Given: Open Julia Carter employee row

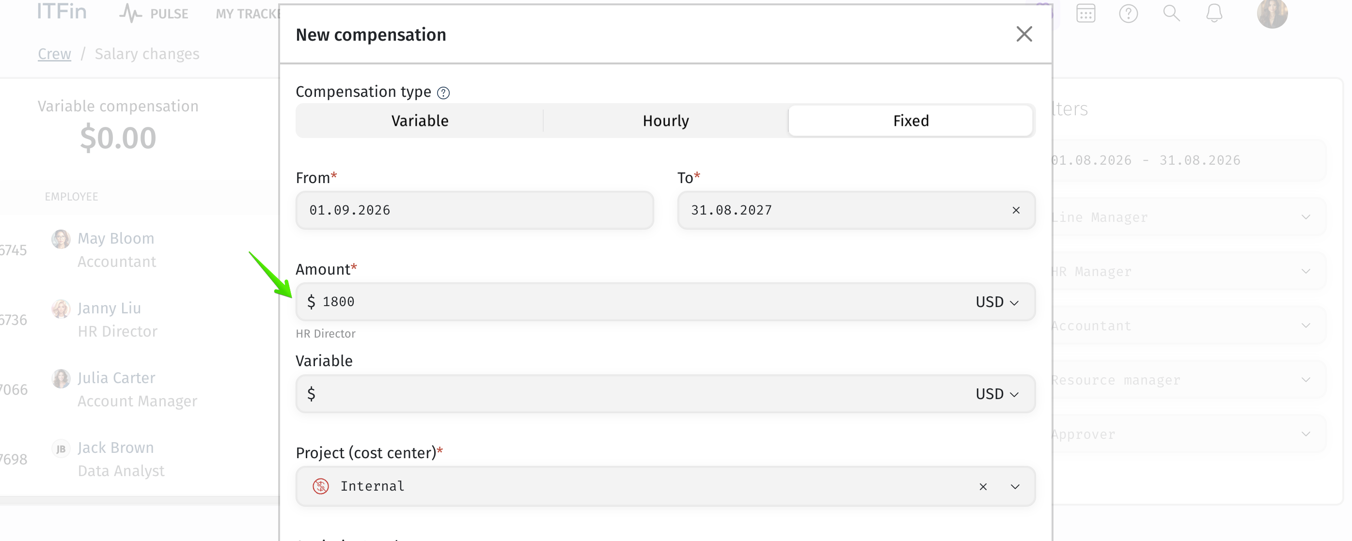Looking at the screenshot, I should pyautogui.click(x=140, y=389).
